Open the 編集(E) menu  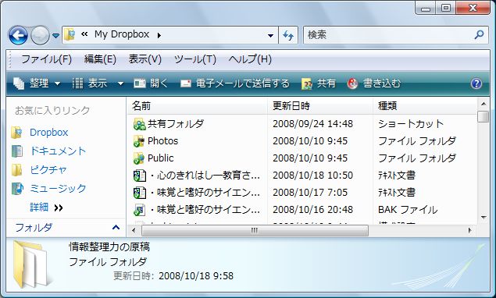coord(100,59)
